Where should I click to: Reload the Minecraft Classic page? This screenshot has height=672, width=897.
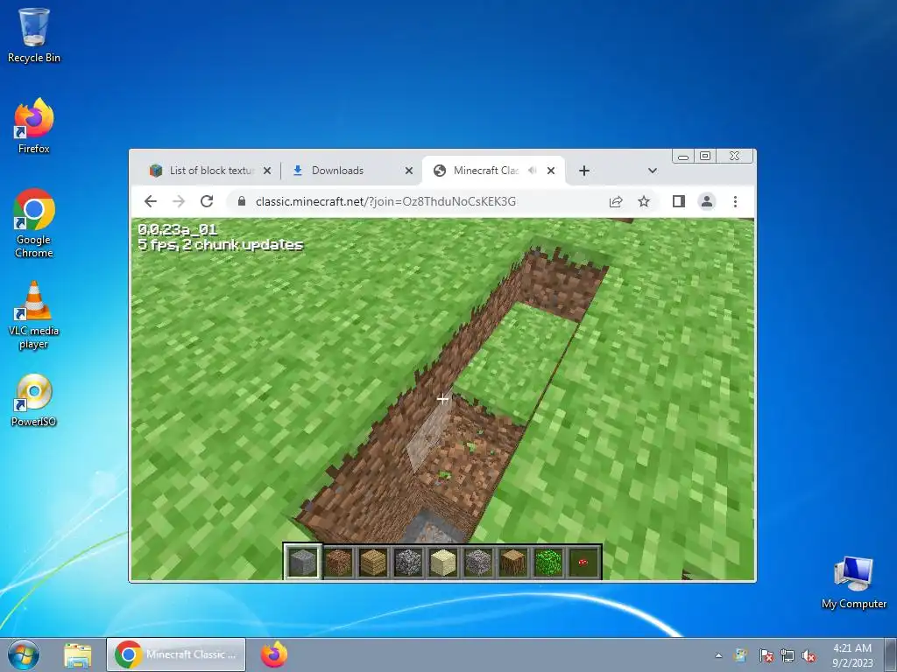point(207,201)
